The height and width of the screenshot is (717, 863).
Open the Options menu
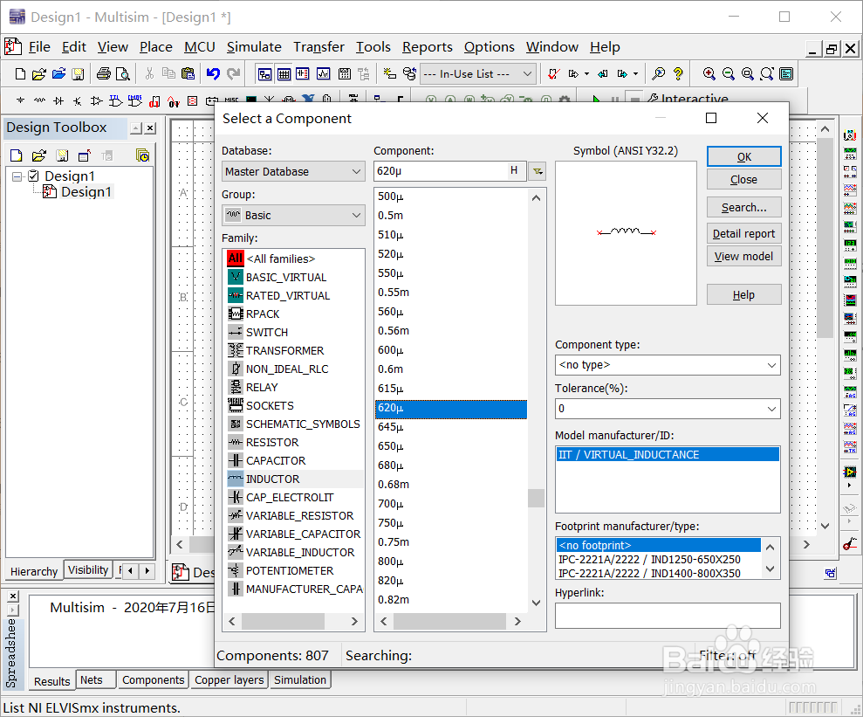489,47
